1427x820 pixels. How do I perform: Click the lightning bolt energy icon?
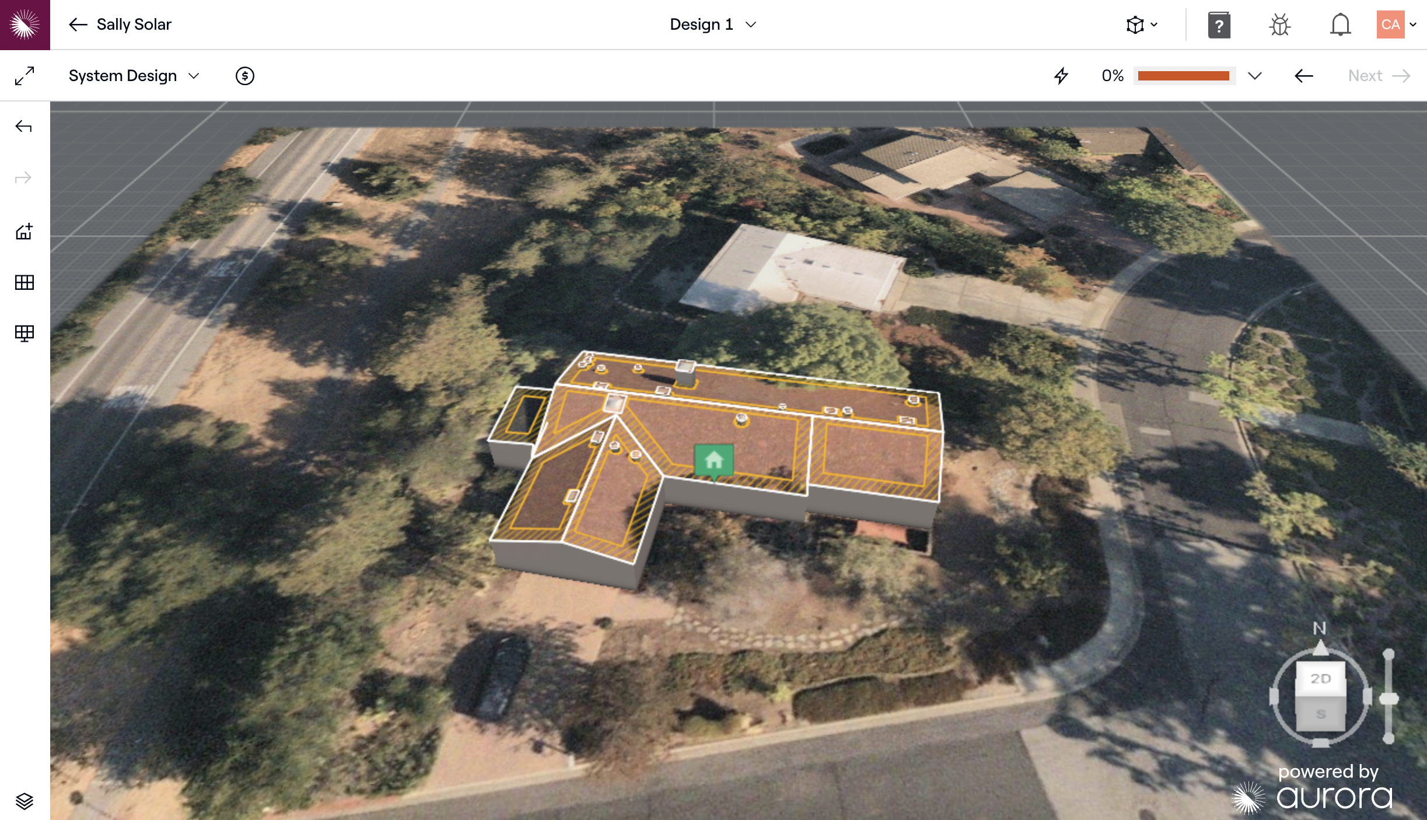[x=1061, y=76]
